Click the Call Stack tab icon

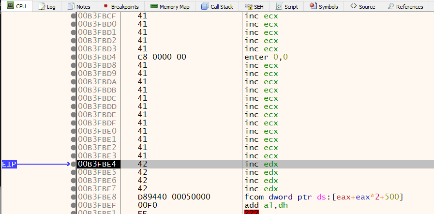coord(204,6)
